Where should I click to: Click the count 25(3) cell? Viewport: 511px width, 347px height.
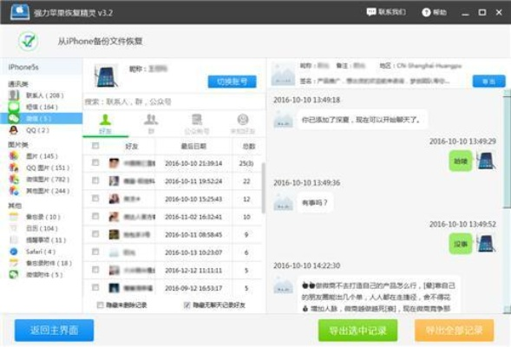pyautogui.click(x=246, y=163)
